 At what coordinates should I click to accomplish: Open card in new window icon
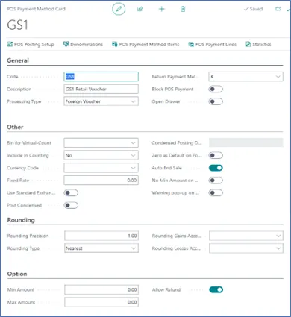click(278, 9)
